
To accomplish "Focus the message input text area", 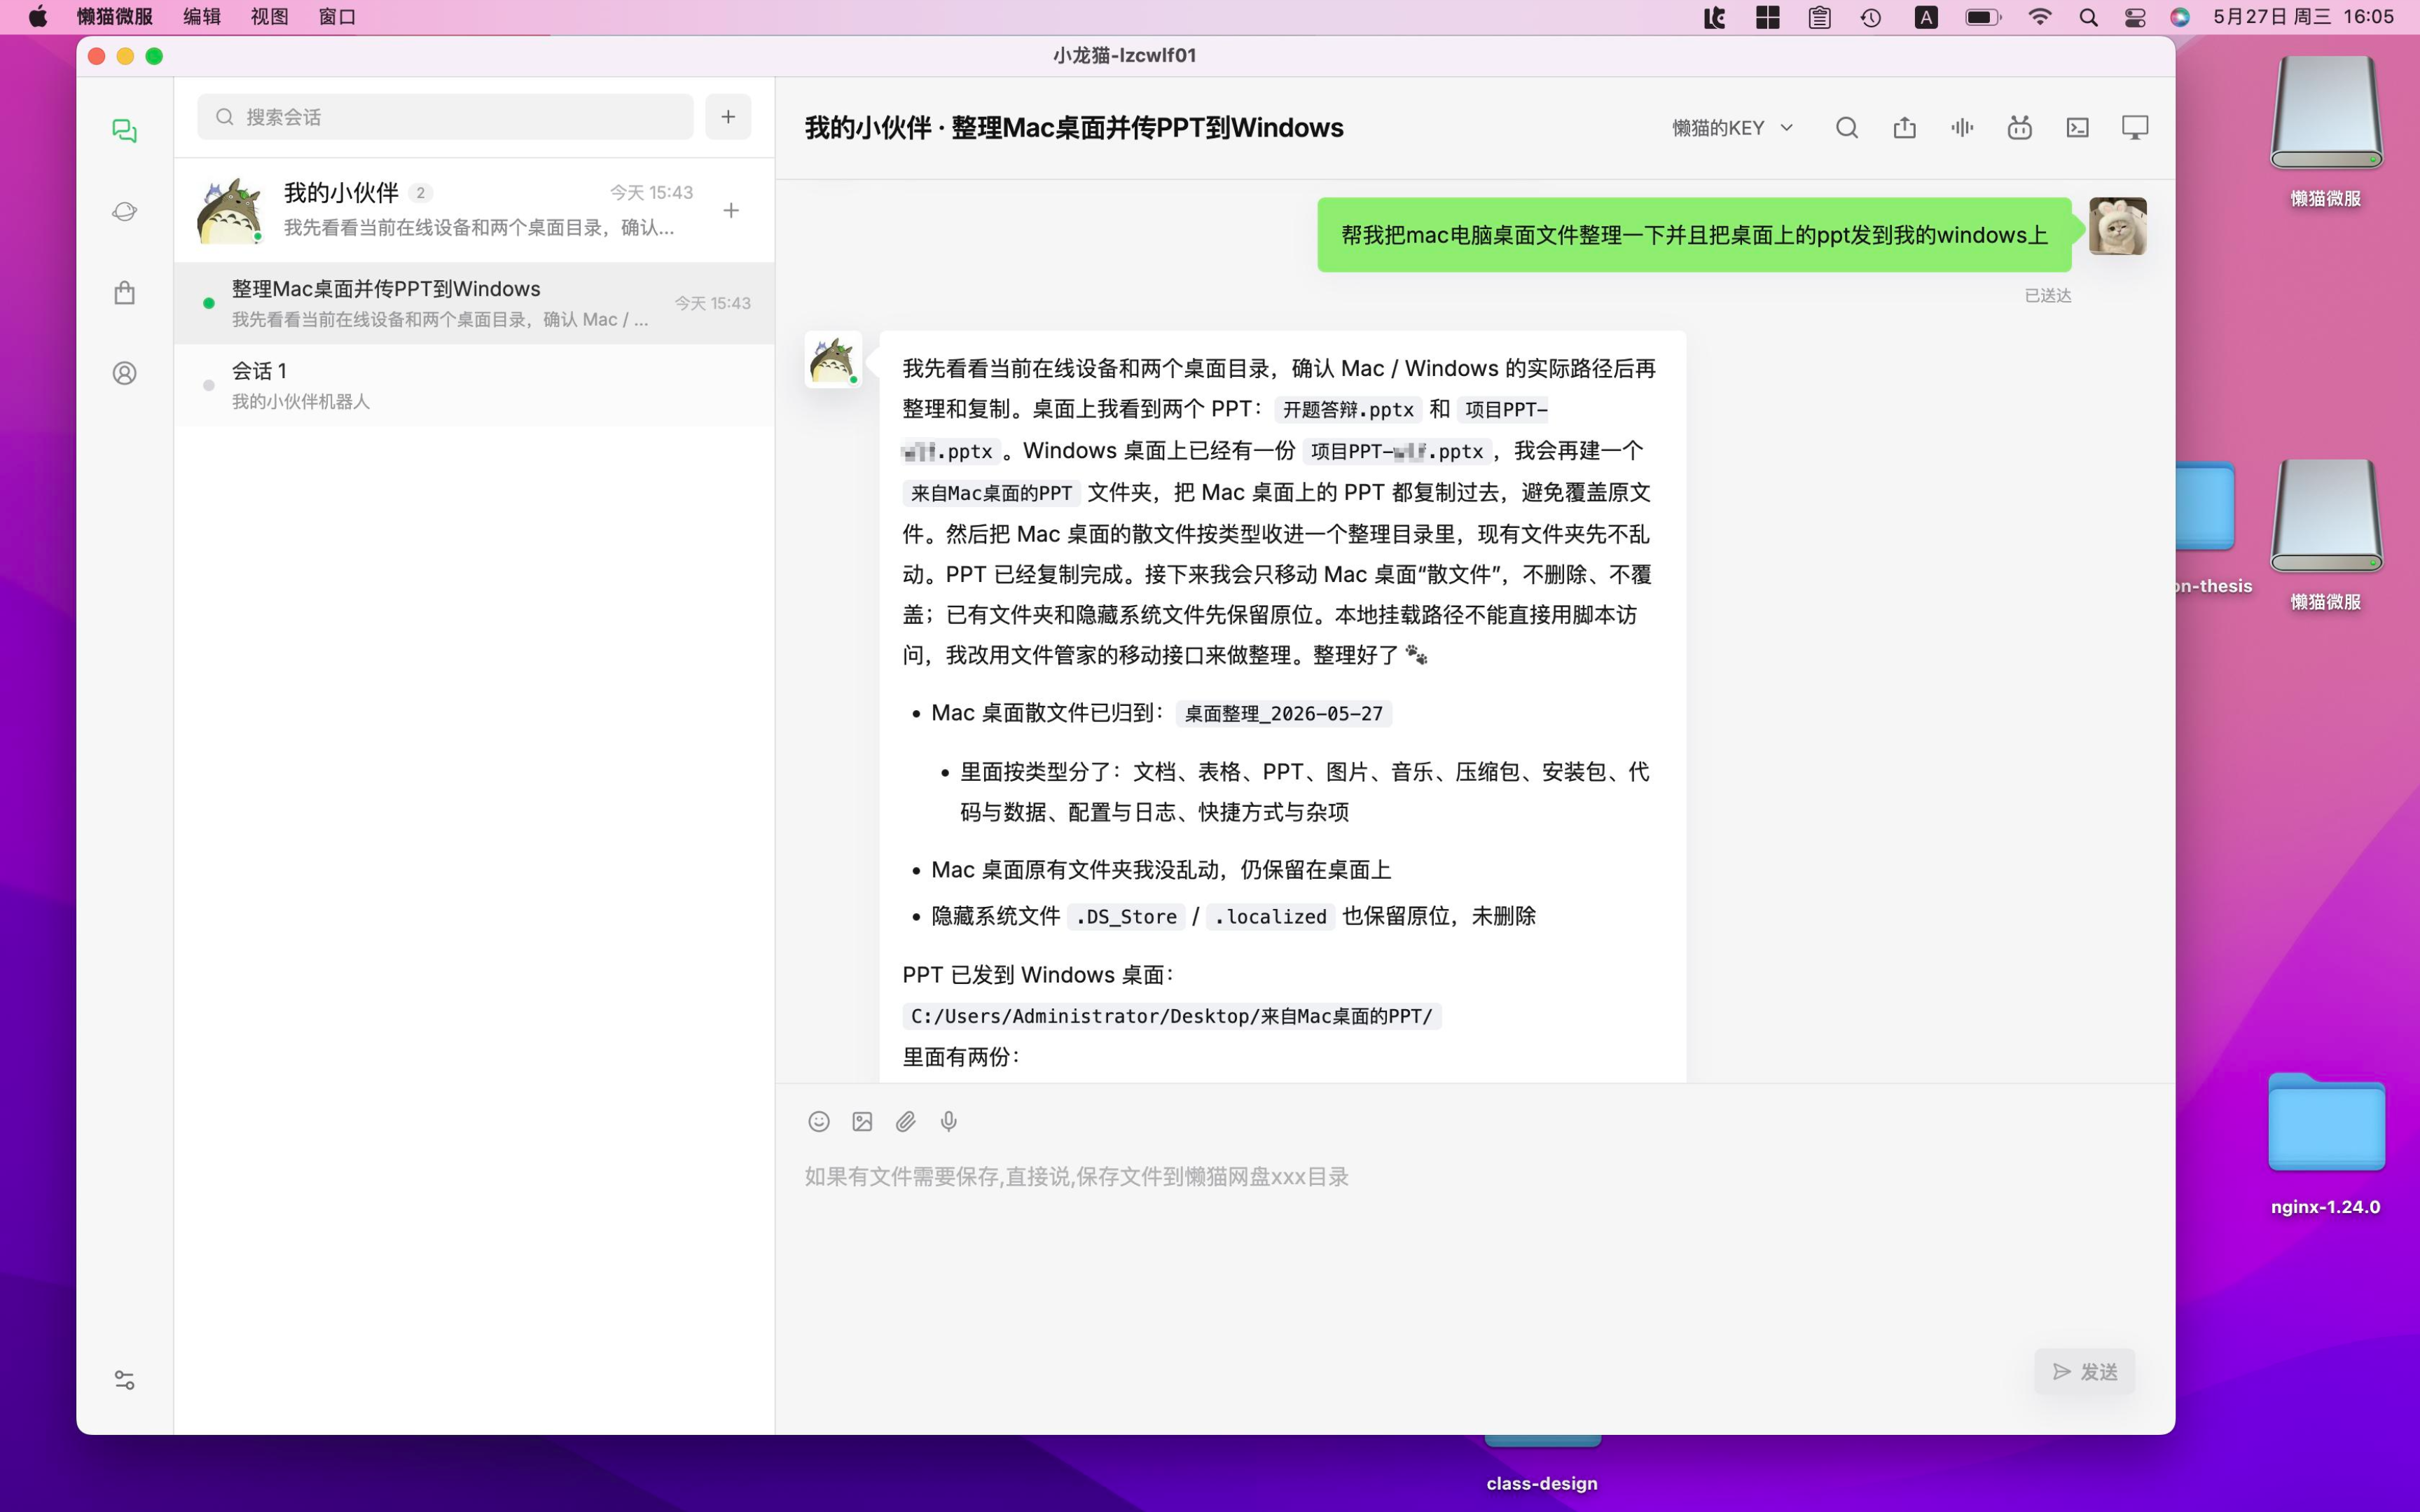I will 1475,1240.
